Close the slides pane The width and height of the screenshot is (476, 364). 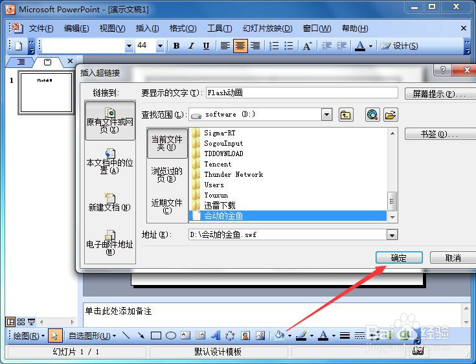(70, 61)
